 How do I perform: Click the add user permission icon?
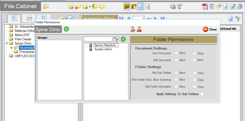pos(133,29)
